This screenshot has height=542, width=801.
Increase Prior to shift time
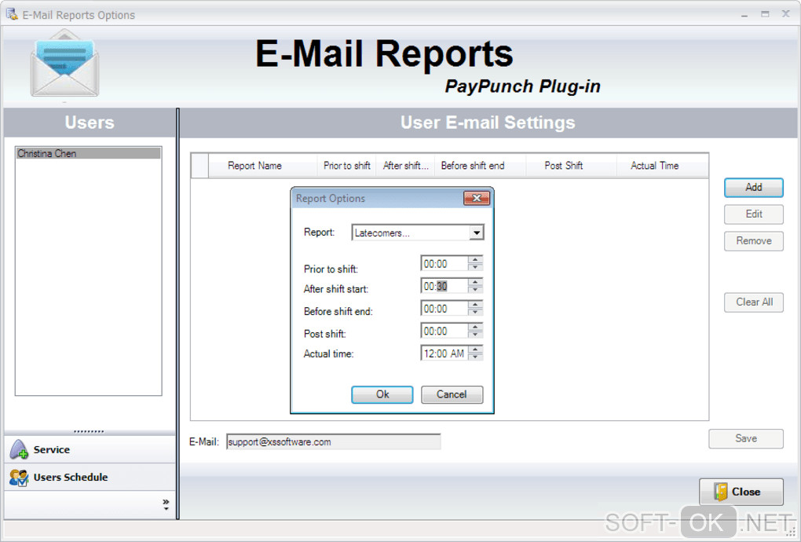[475, 259]
